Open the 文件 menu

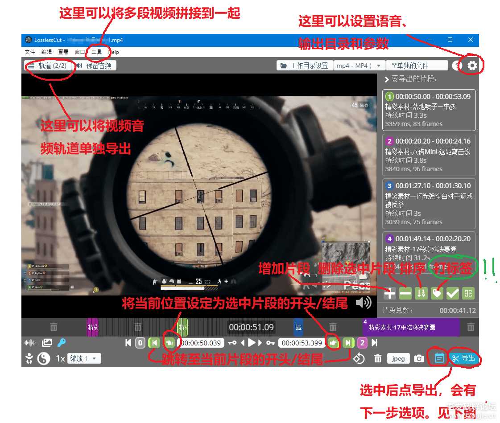(30, 52)
